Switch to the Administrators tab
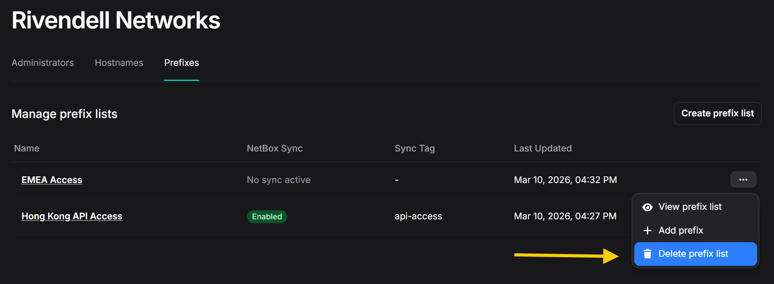The width and height of the screenshot is (774, 284). coord(43,63)
